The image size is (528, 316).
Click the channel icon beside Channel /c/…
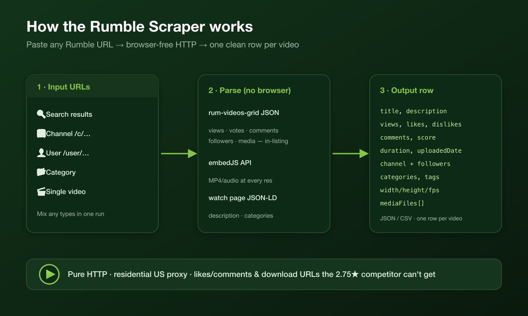coord(41,133)
